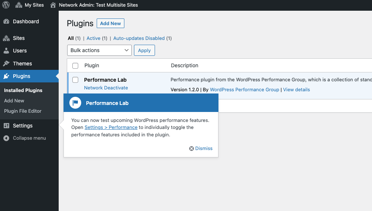Click Collapse menu label
372x211 pixels.
pyautogui.click(x=30, y=138)
